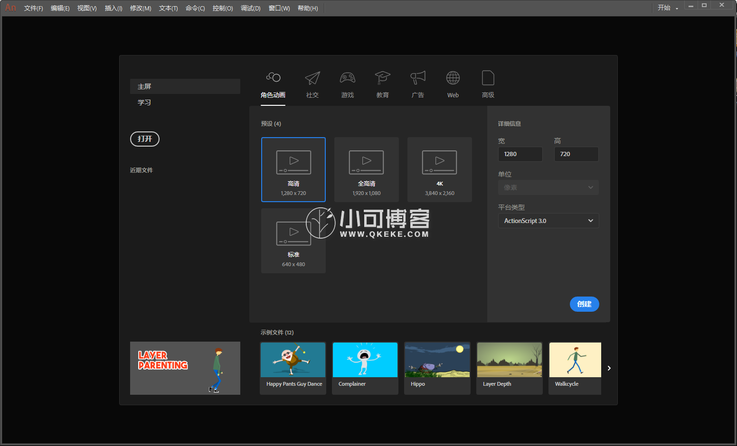737x446 pixels.
Task: Open the Happy Pants Guy Dance sample
Action: [x=293, y=368]
